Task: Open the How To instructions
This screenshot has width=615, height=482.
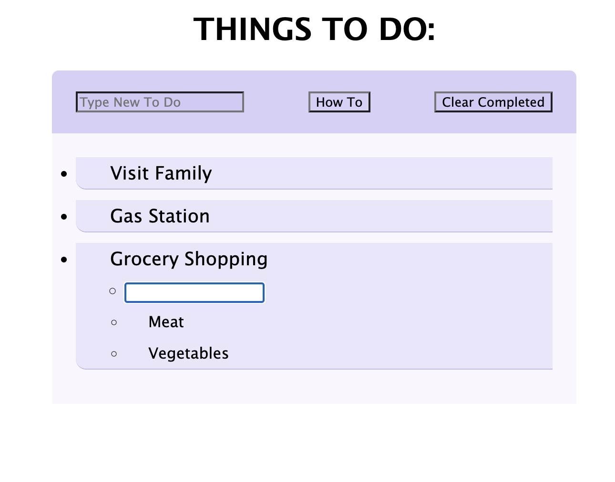Action: 339,102
